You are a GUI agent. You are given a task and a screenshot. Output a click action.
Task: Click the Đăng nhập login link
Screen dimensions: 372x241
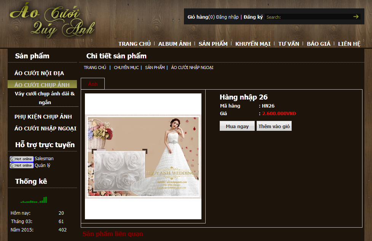click(227, 17)
